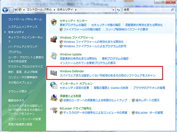
Task: Open デスクトップのカスタマイズ in sidebar
Action: 25,67
